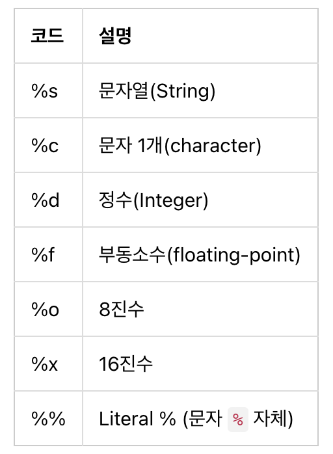Viewport: 333px width, 454px height.
Task: Click the 코드 column header
Action: coord(47,36)
